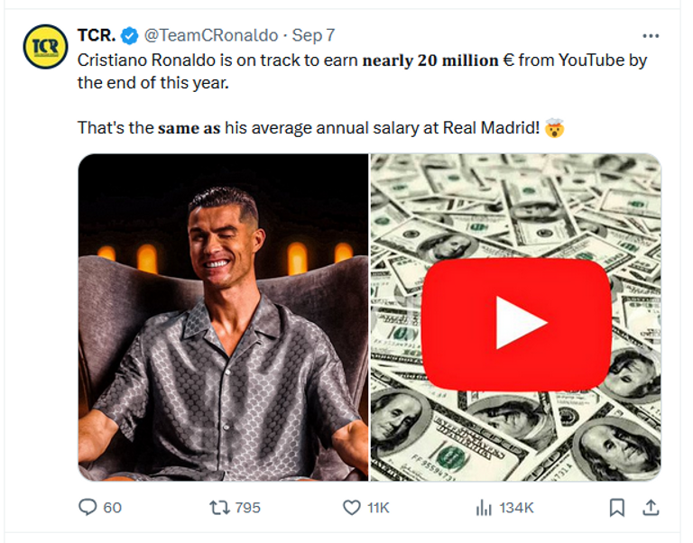The width and height of the screenshot is (693, 543).
Task: Click the 134K views count
Action: point(516,508)
